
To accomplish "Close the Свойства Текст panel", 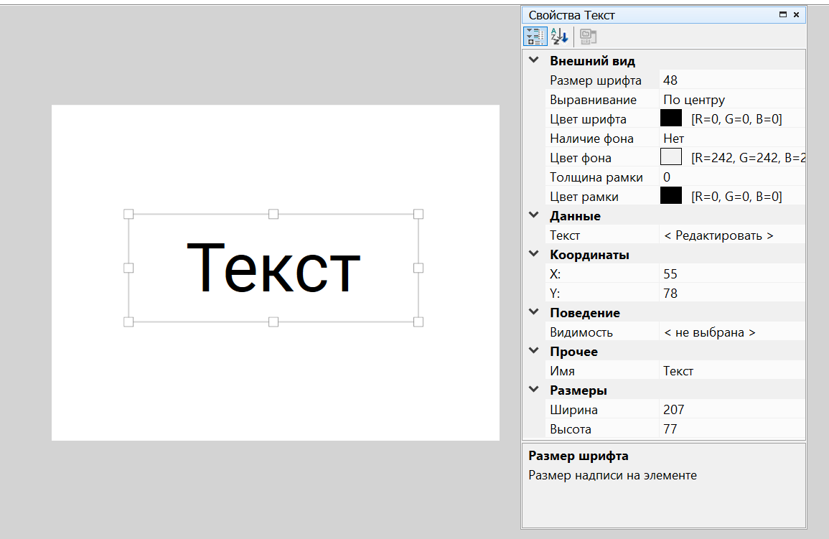I will click(x=796, y=14).
